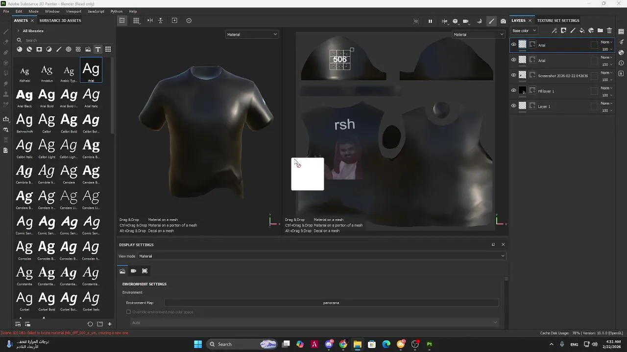Screen dimensions: 627x352
Task: Add a fill layer with bucket icon
Action: point(582,31)
